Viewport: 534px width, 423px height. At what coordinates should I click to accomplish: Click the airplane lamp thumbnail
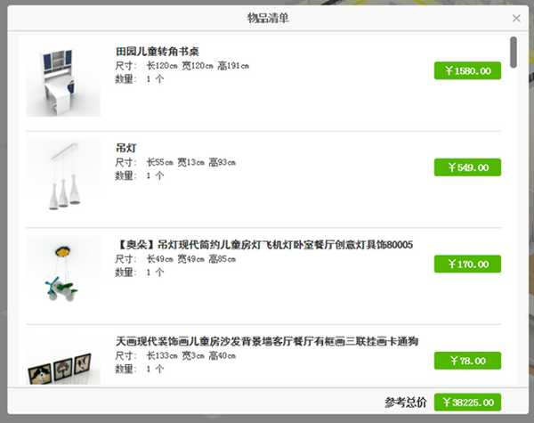[x=64, y=273]
